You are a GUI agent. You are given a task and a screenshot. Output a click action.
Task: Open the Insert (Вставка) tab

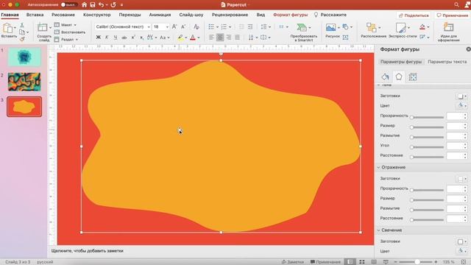[x=35, y=15]
